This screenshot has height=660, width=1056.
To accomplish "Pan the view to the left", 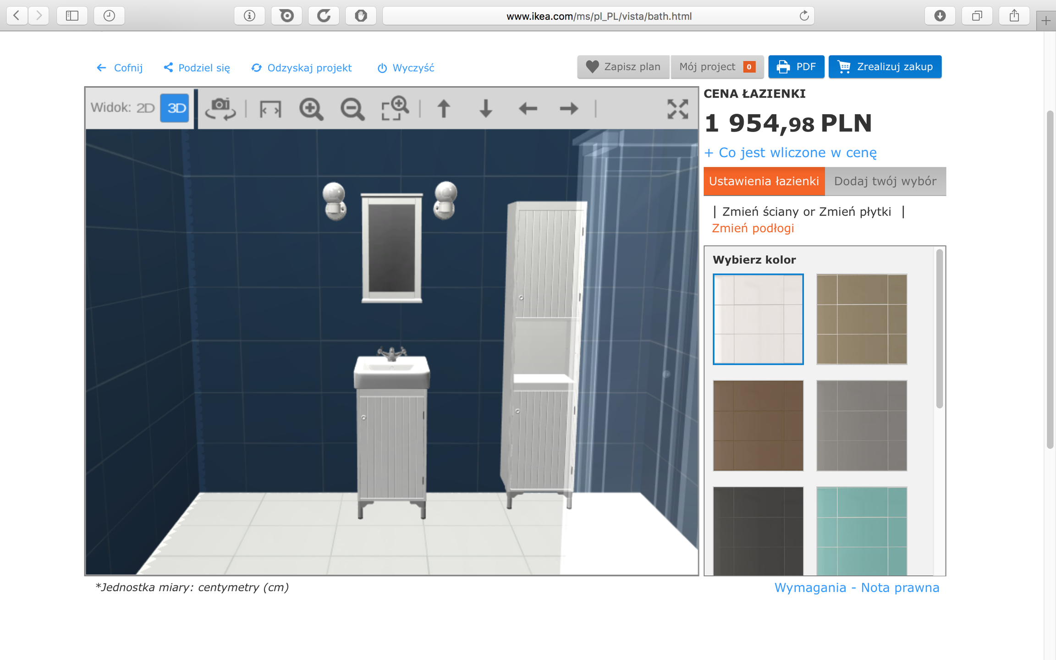I will pos(528,109).
